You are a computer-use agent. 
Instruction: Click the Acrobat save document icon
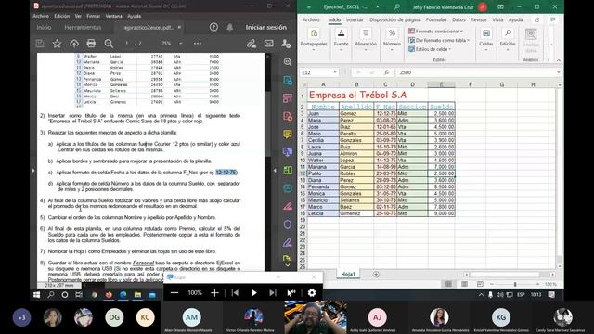pos(40,44)
